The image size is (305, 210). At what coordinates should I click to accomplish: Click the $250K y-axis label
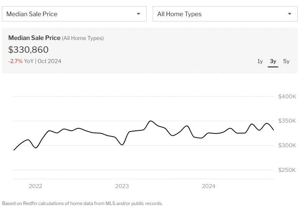click(x=287, y=170)
